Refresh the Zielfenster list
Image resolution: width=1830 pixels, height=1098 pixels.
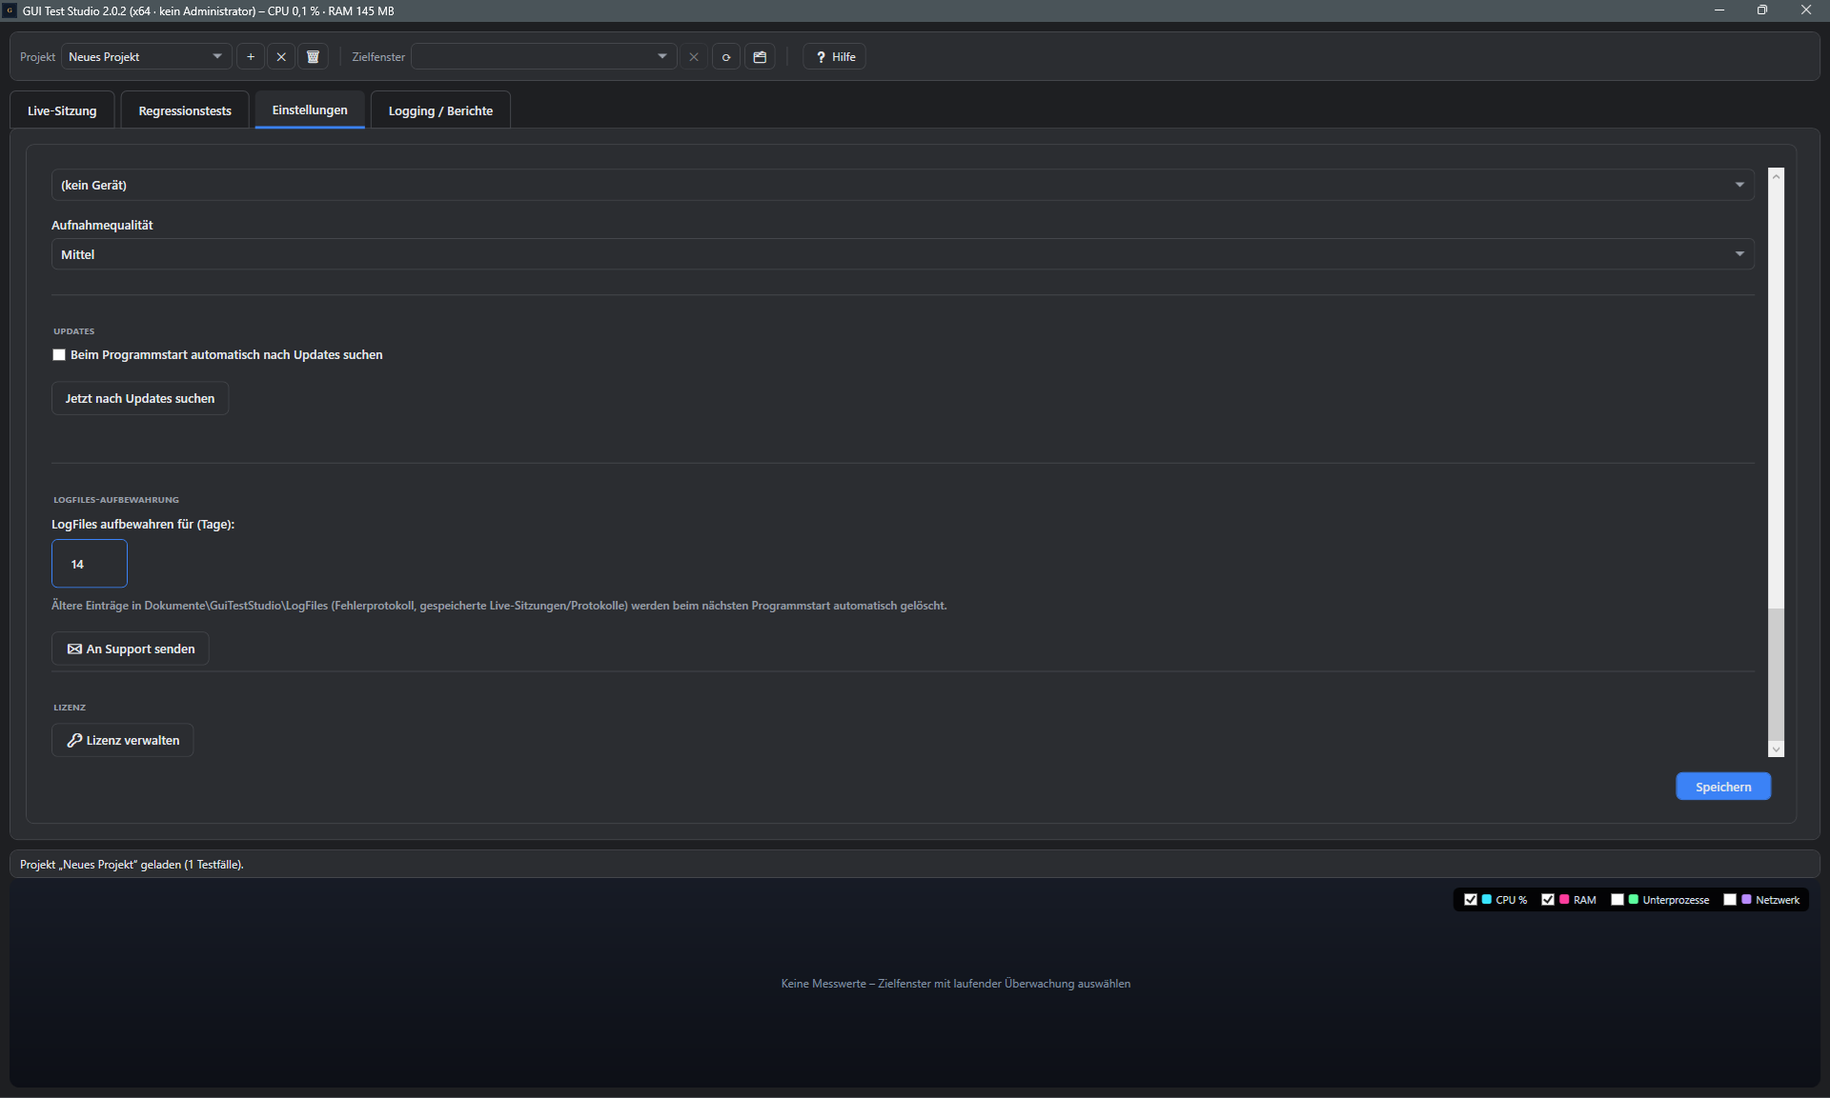pos(726,57)
